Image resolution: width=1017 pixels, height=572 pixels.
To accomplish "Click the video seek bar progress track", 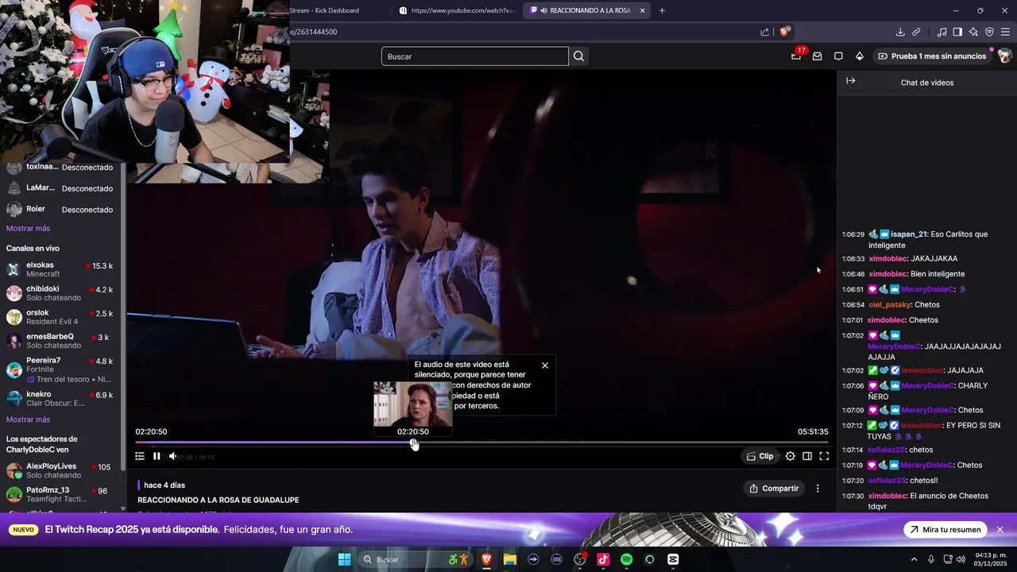I will coord(481,443).
